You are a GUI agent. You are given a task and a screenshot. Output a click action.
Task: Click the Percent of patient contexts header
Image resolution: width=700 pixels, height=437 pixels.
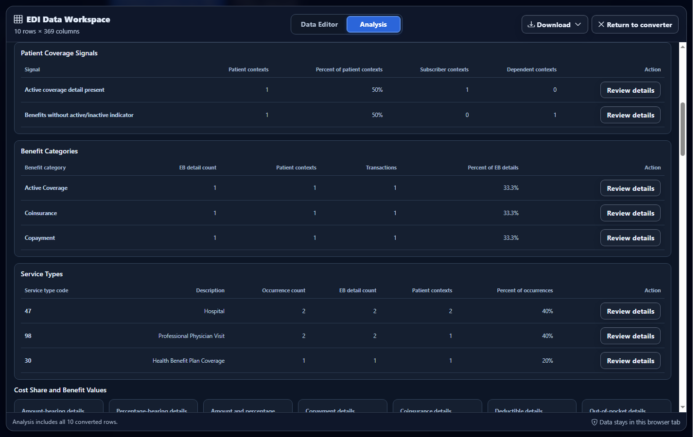349,69
